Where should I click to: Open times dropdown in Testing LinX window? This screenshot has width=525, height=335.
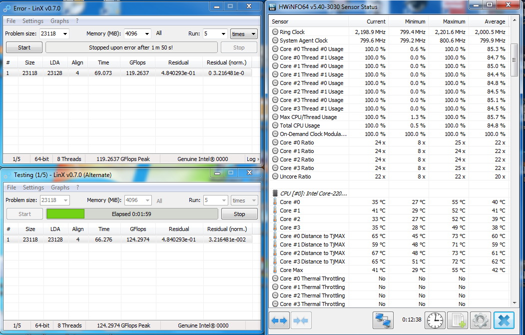coord(244,200)
